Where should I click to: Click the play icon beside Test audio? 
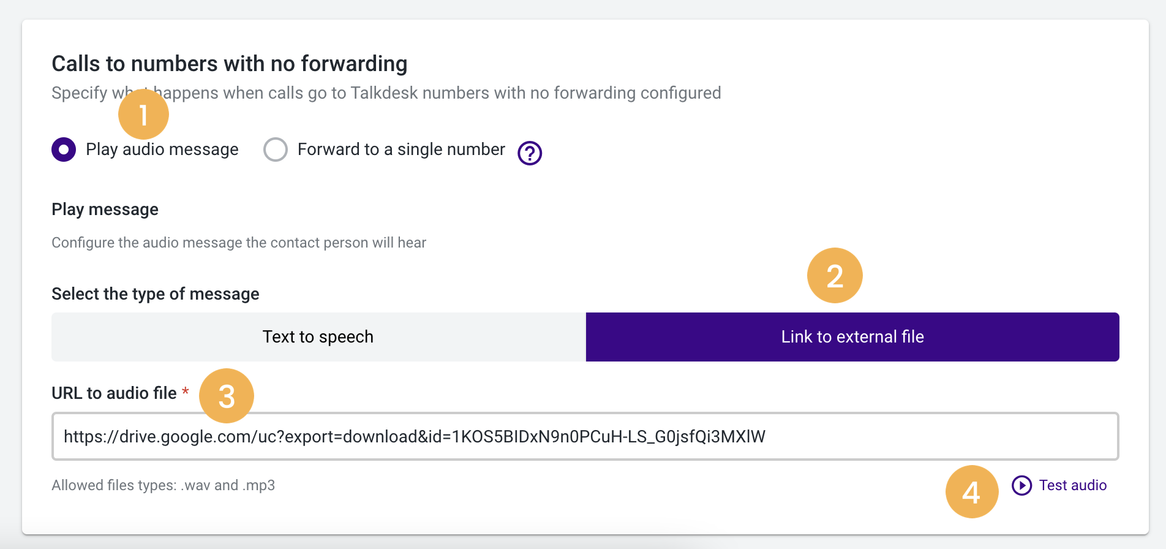[x=1021, y=485]
